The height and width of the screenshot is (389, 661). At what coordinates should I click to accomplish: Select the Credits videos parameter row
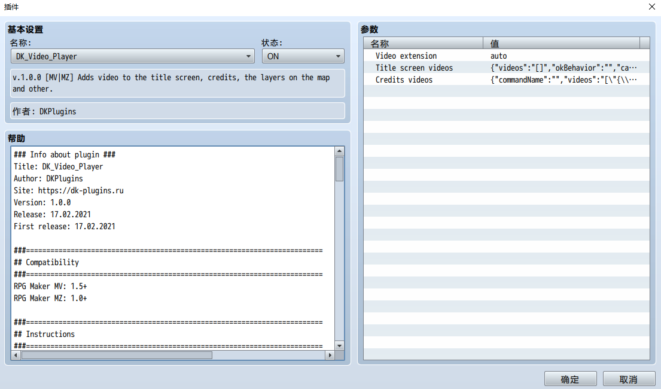coord(506,80)
